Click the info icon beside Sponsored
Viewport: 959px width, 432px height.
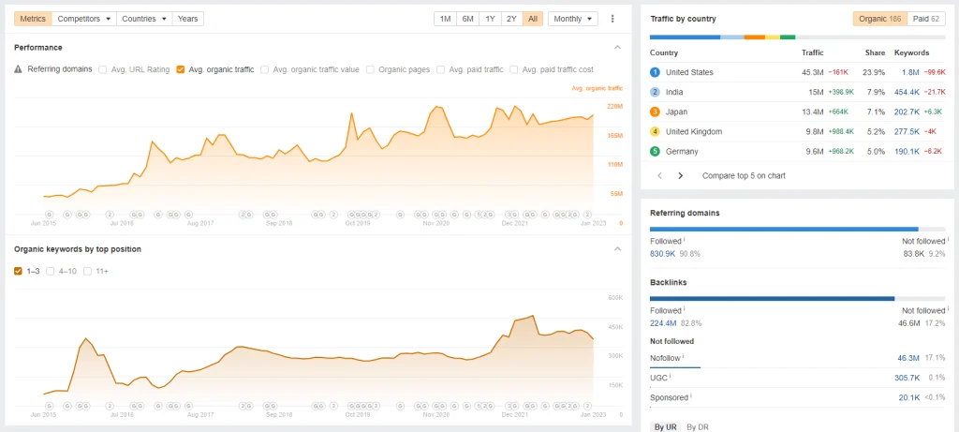click(x=691, y=395)
